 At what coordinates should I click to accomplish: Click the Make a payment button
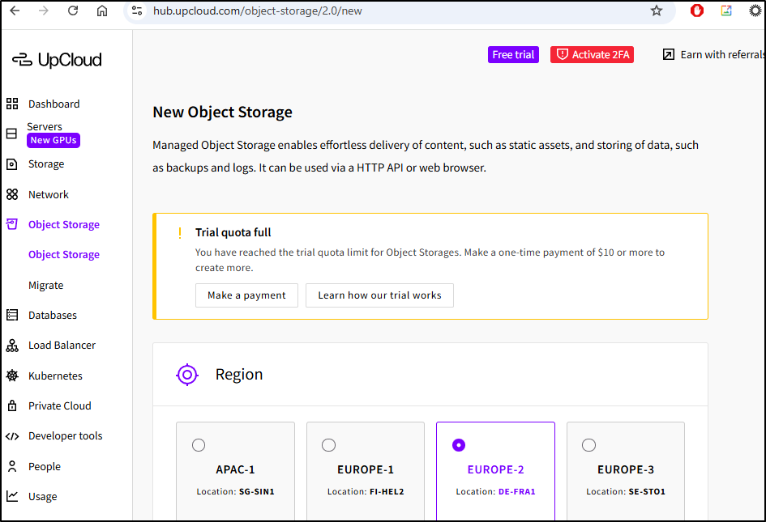pyautogui.click(x=246, y=295)
